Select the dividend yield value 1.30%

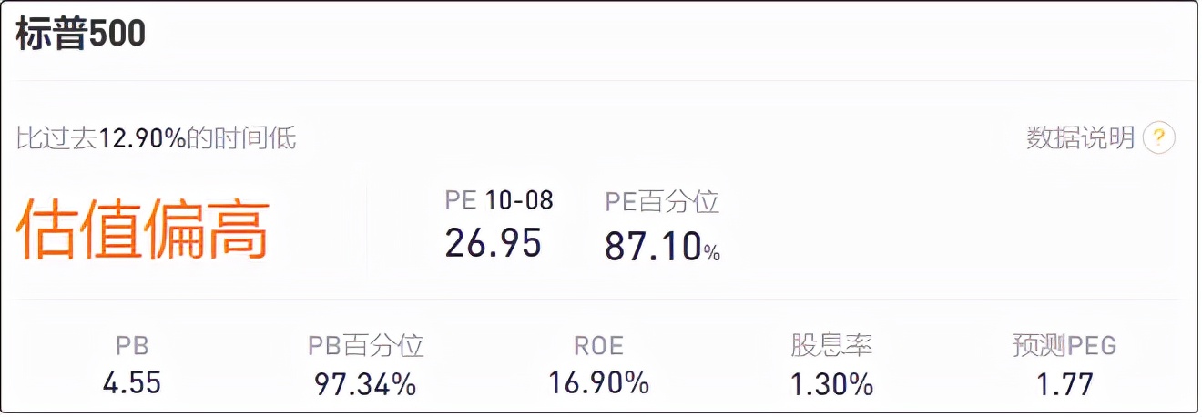(x=831, y=383)
